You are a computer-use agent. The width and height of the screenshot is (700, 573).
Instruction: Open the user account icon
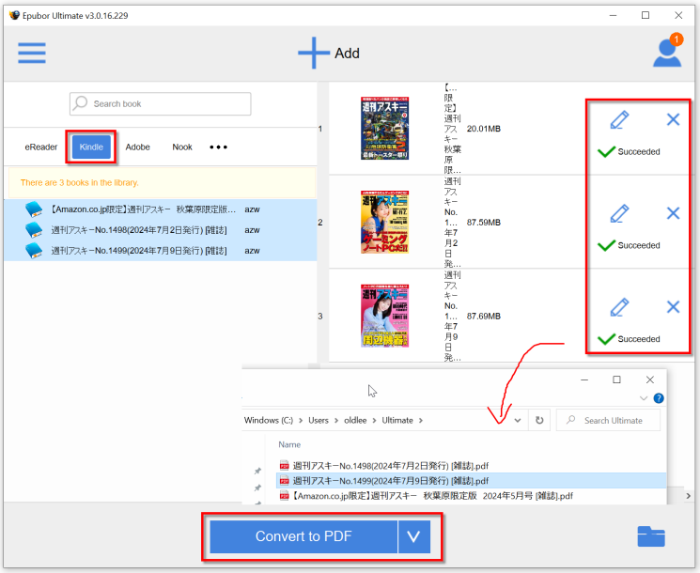pyautogui.click(x=667, y=54)
